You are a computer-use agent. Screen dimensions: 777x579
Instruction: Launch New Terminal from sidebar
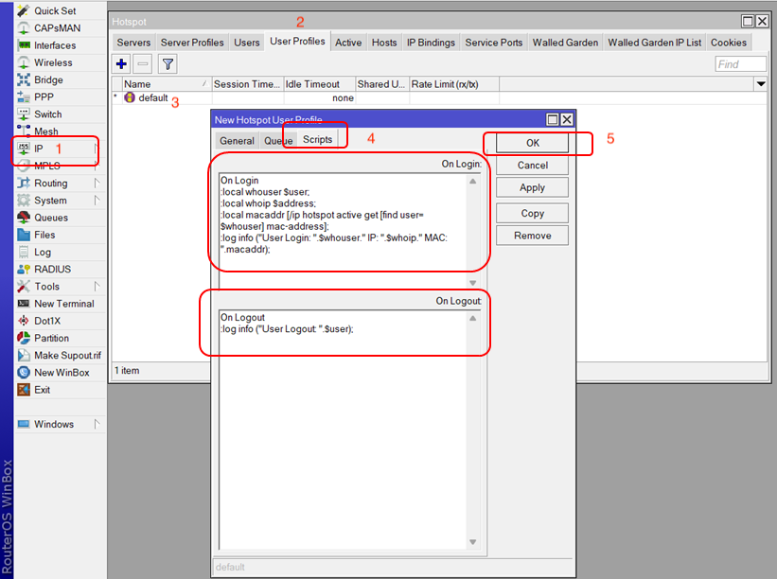point(63,304)
